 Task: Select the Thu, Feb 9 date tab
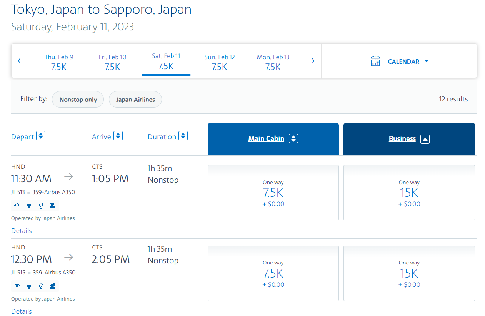(59, 62)
